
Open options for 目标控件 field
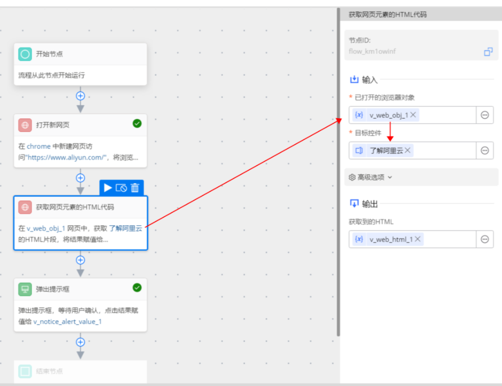click(x=485, y=150)
